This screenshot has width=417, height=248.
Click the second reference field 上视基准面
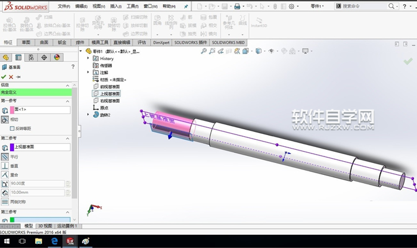pos(40,147)
